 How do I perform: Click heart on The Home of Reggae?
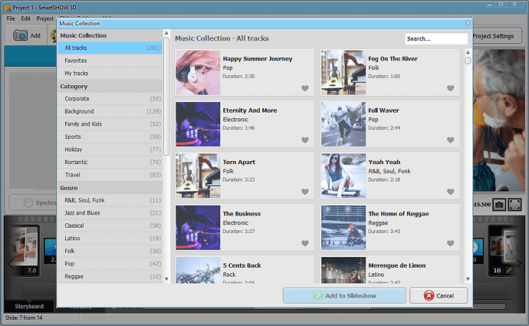[x=451, y=243]
